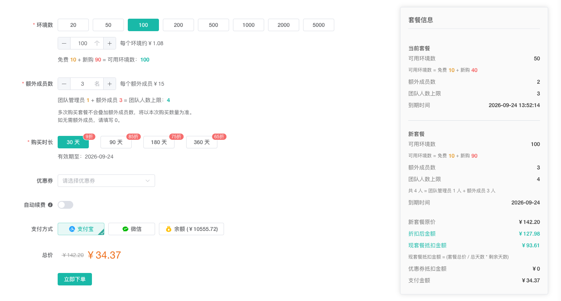This screenshot has width=561, height=301.
Task: Decrease extra members with minus button
Action: (64, 84)
